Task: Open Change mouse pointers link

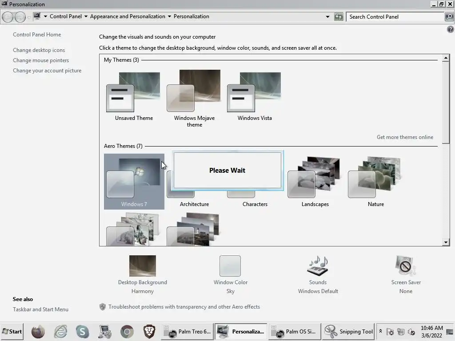Action: tap(41, 60)
